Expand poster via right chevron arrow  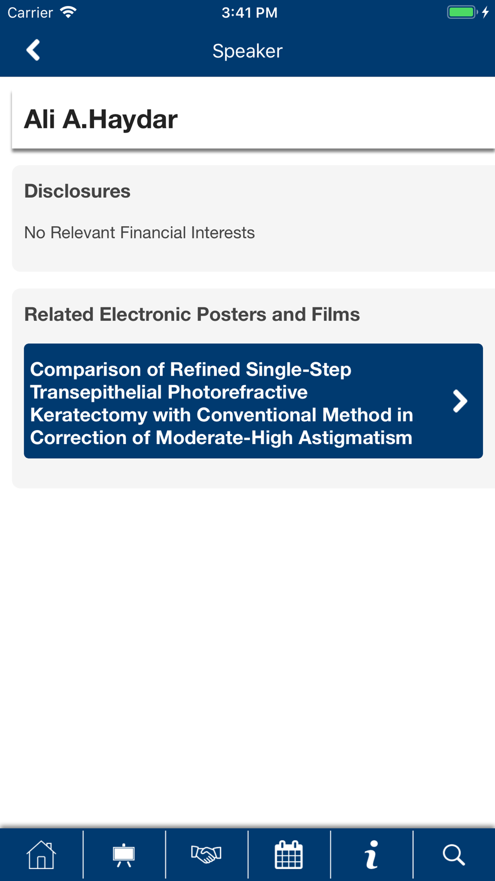pyautogui.click(x=460, y=401)
